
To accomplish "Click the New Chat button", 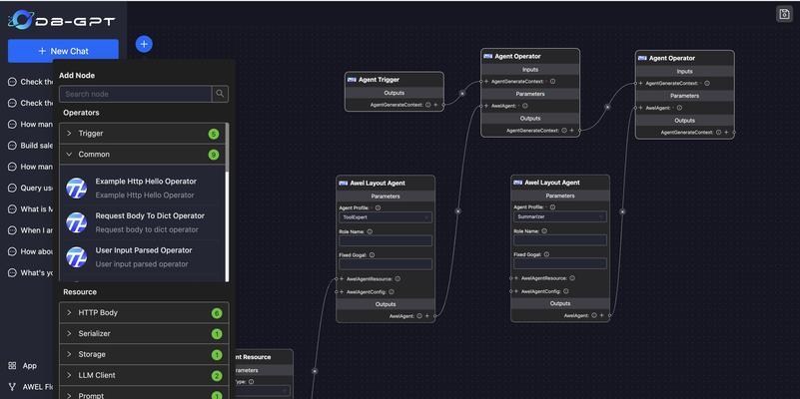I will 63,51.
